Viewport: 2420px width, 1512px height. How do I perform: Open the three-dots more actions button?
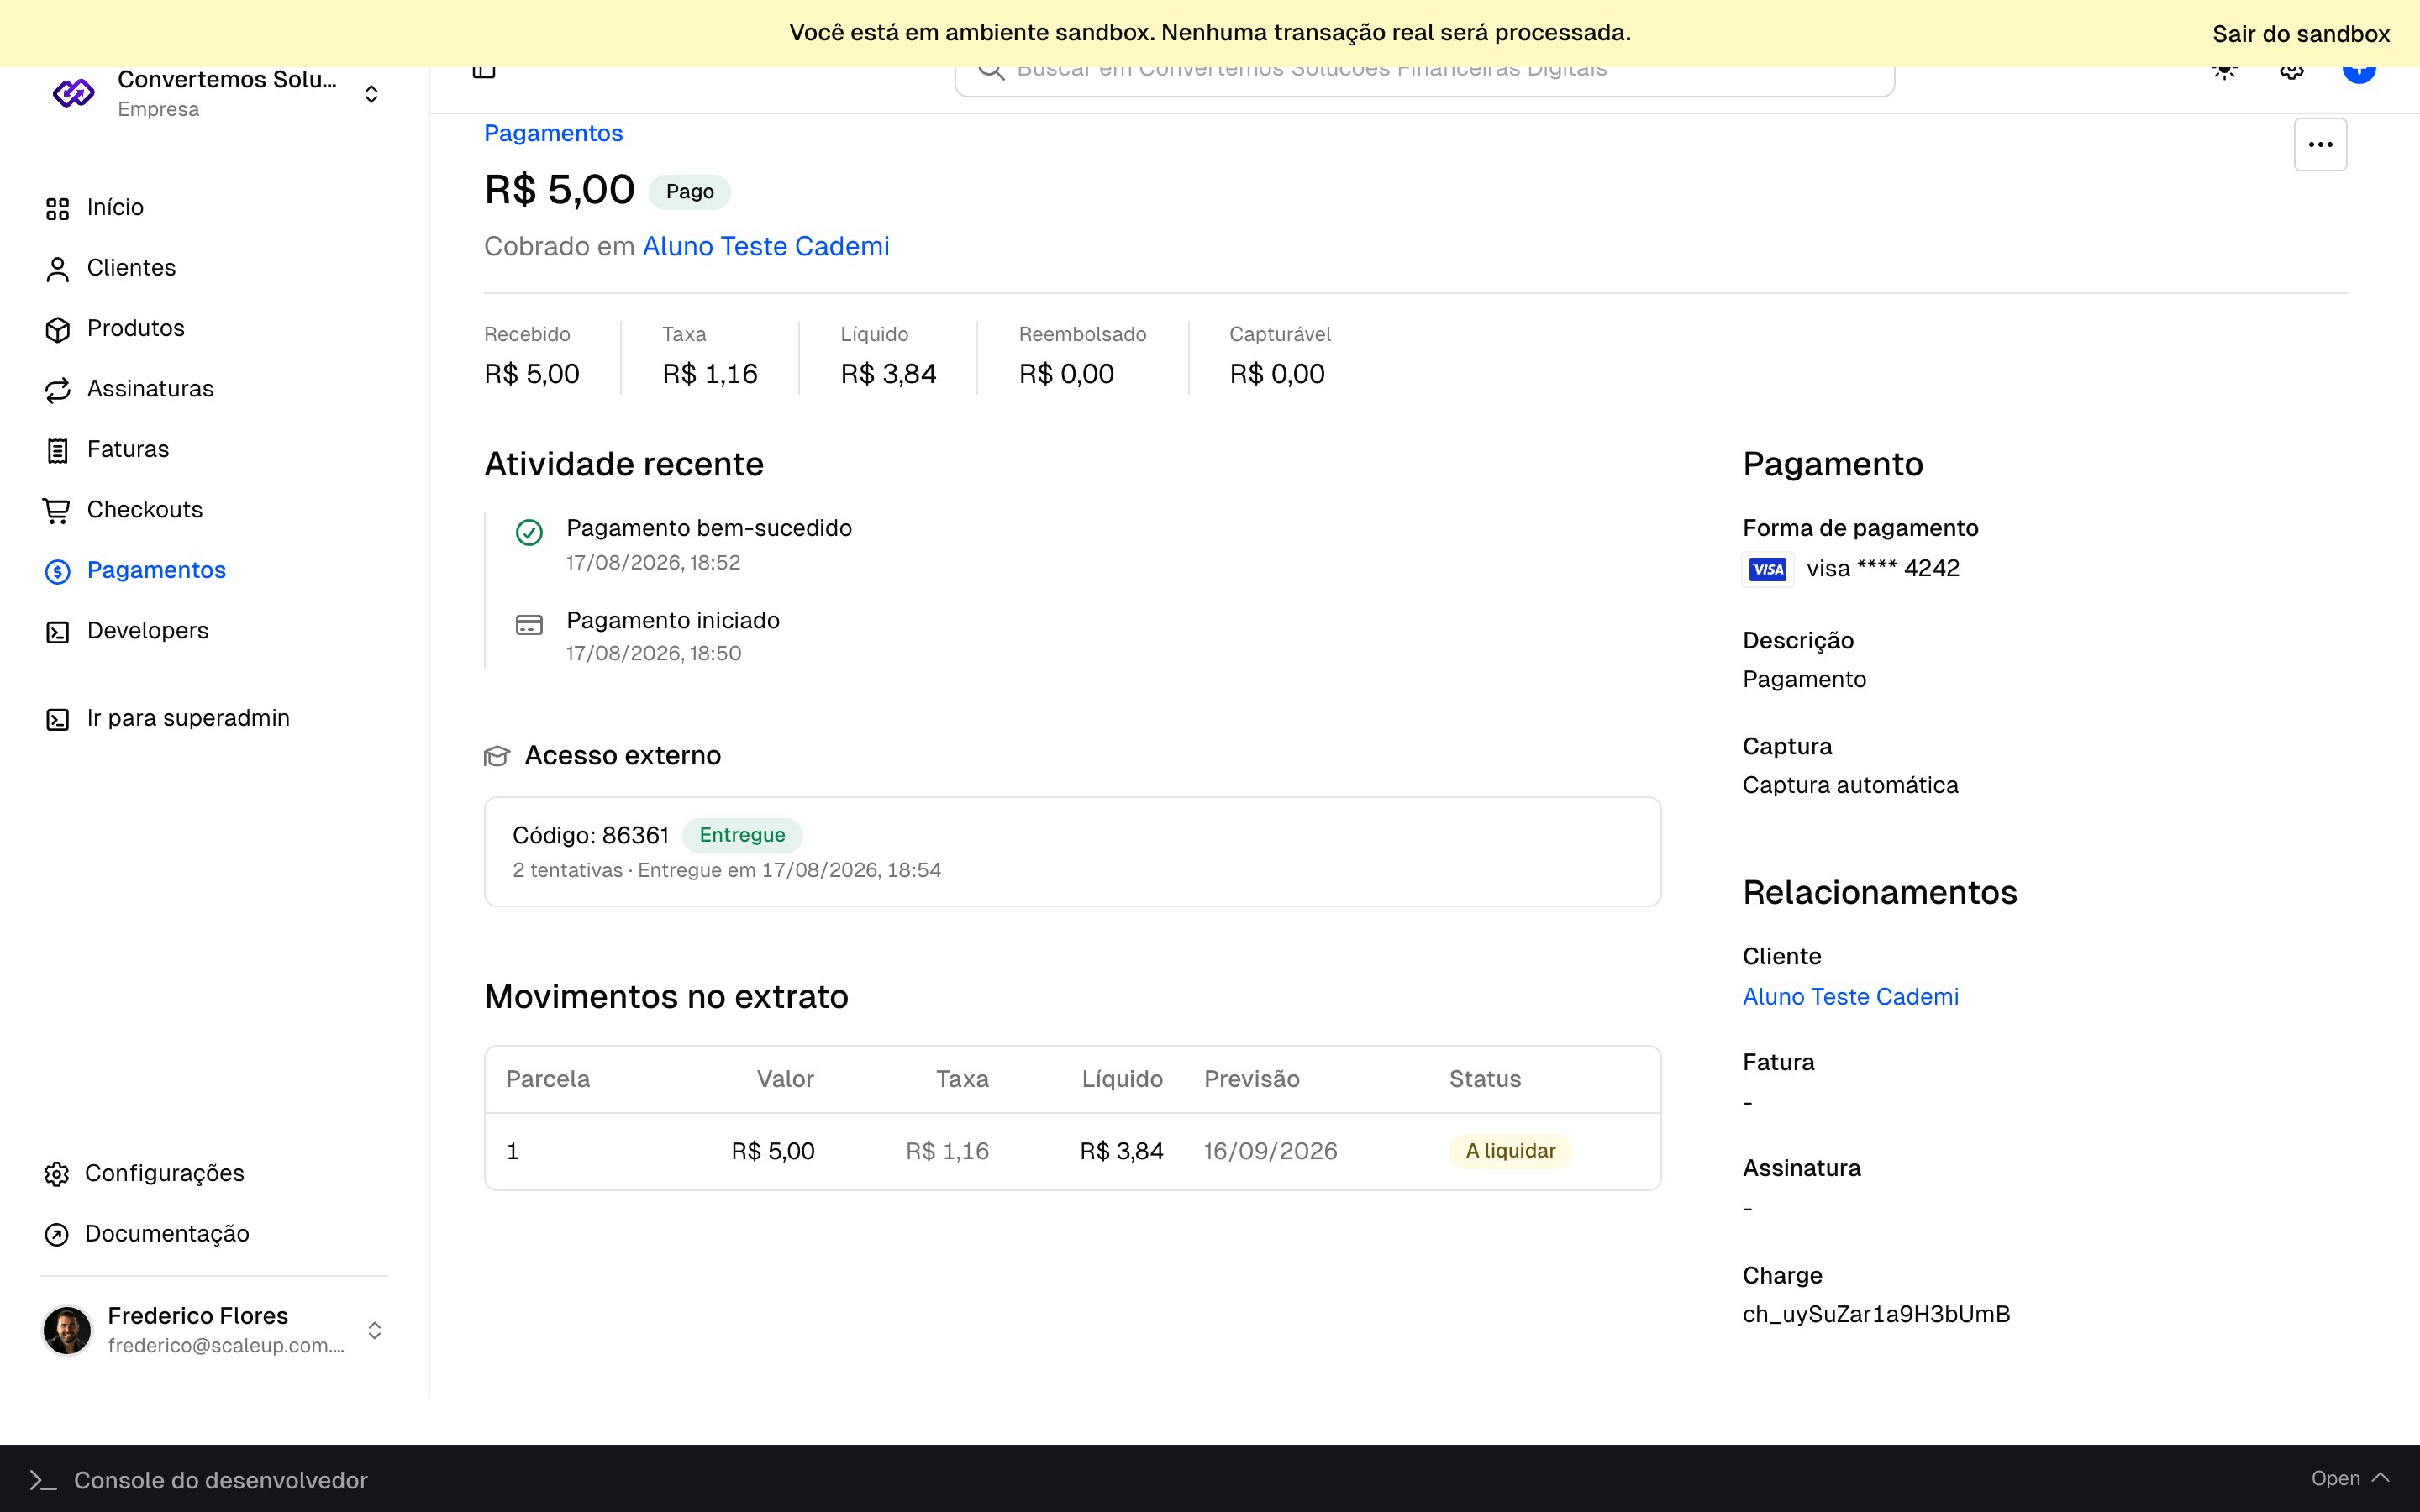tap(2320, 145)
